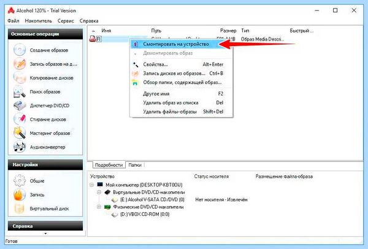Switch to the Подробности tab
This screenshot has height=249, width=368.
[x=109, y=165]
